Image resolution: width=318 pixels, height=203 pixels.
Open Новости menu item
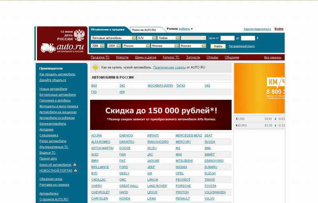coord(122,57)
